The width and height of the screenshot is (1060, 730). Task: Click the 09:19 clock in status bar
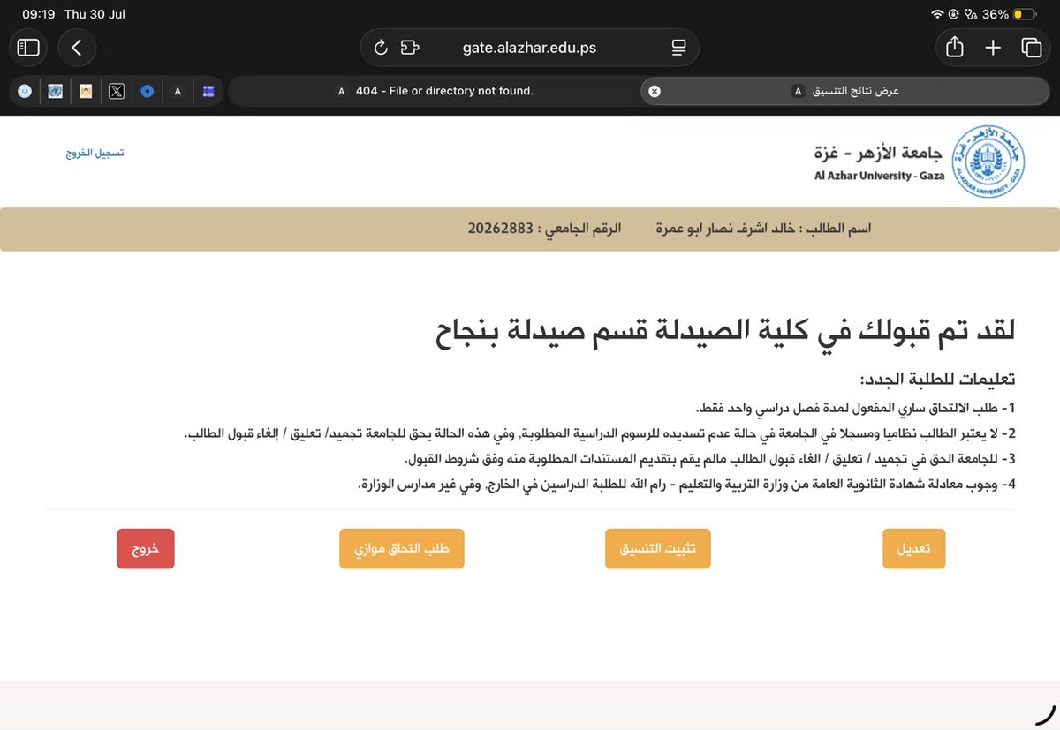click(38, 14)
